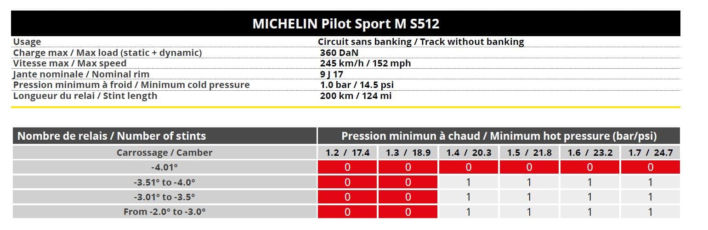Click the 1.5 bar cell in the -4.01° row
Viewport: 708px width, 230px height.
tap(529, 168)
